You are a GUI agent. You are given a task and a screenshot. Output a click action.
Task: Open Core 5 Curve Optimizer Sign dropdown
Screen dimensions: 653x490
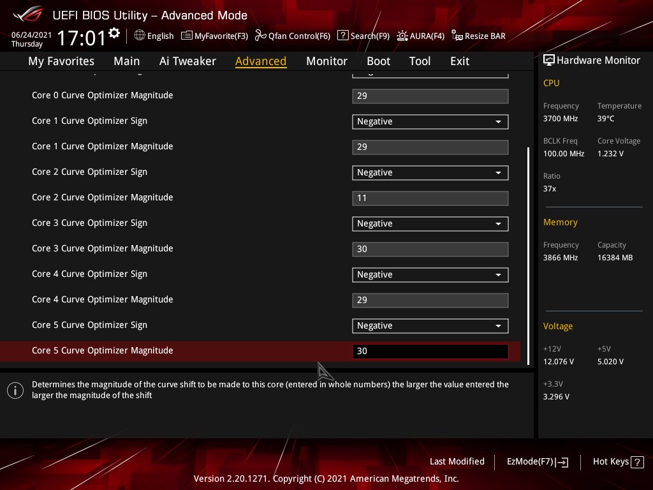click(x=430, y=326)
